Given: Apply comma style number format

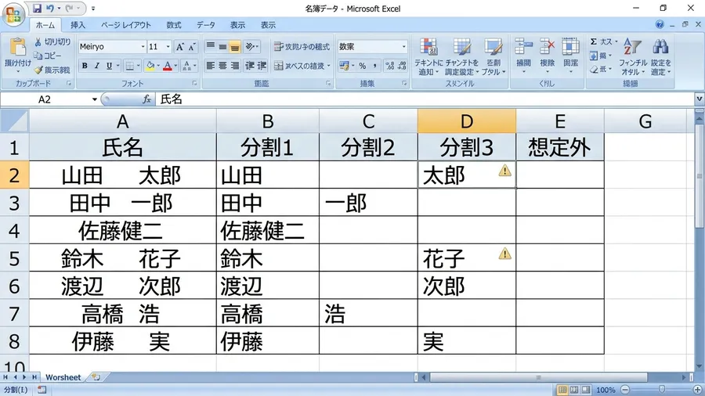Looking at the screenshot, I should tap(374, 66).
